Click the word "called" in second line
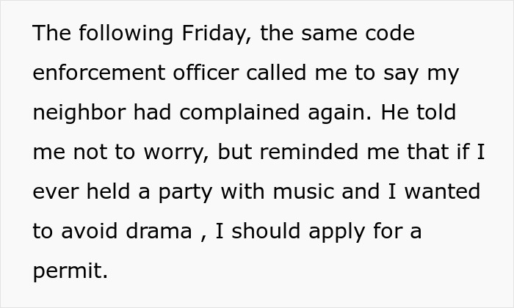 (276, 72)
